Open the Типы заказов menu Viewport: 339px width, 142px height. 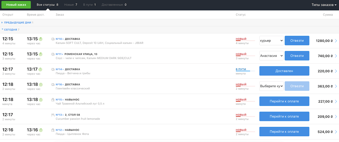pyautogui.click(x=324, y=5)
